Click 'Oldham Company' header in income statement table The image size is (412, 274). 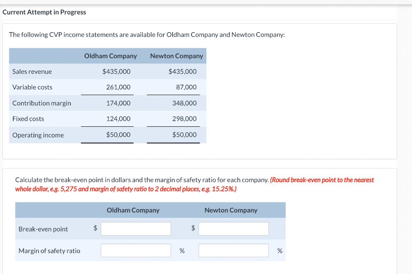[x=110, y=56]
